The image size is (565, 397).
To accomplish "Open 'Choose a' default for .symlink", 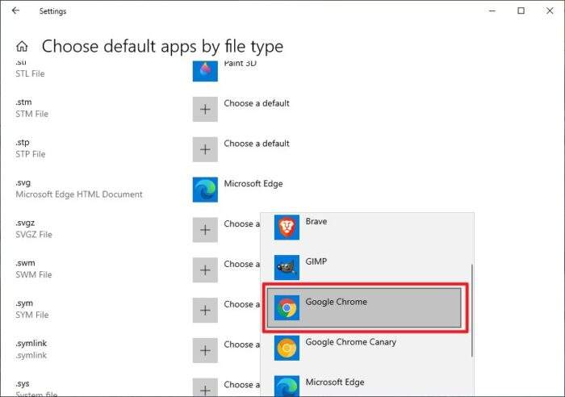I will click(x=242, y=345).
